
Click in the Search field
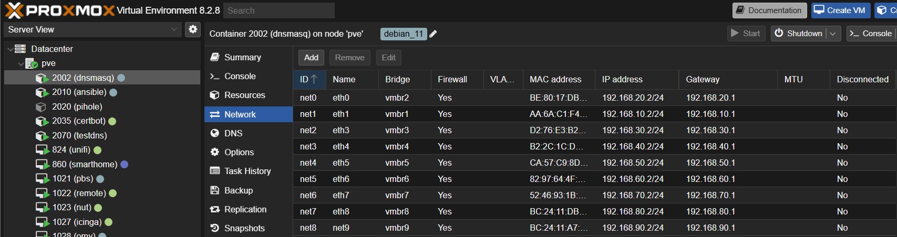(x=279, y=10)
